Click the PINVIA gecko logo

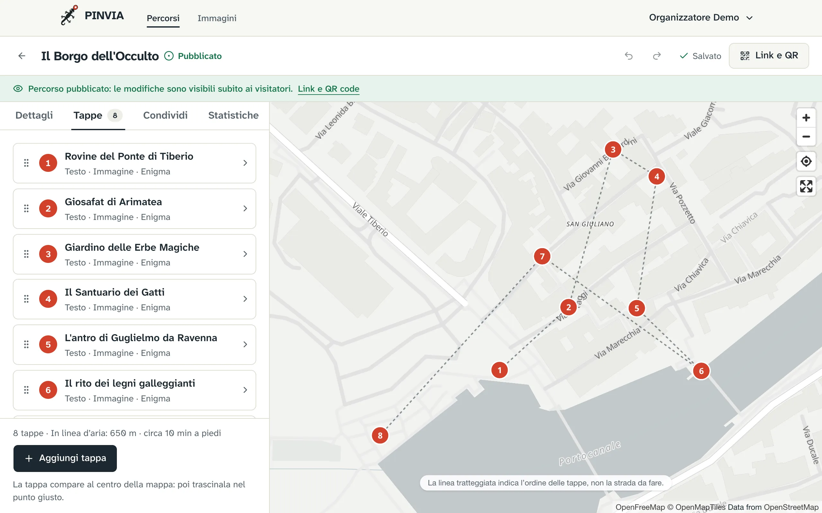(x=69, y=15)
